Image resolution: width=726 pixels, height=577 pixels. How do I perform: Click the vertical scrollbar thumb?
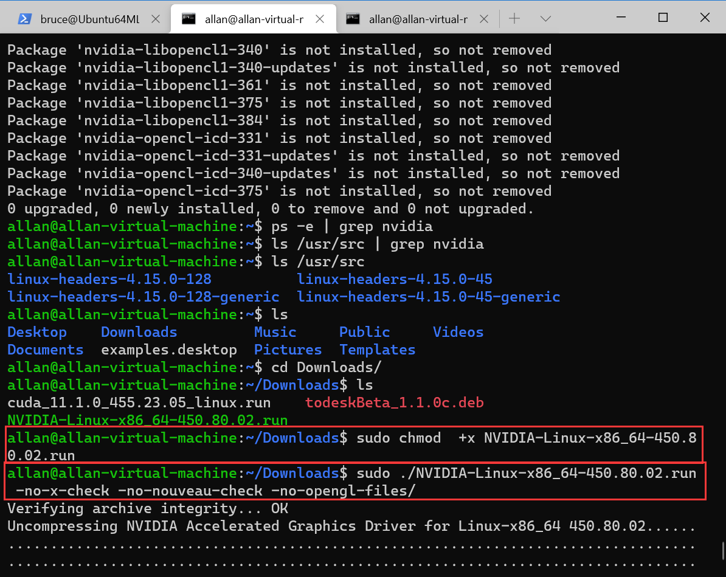tap(723, 551)
